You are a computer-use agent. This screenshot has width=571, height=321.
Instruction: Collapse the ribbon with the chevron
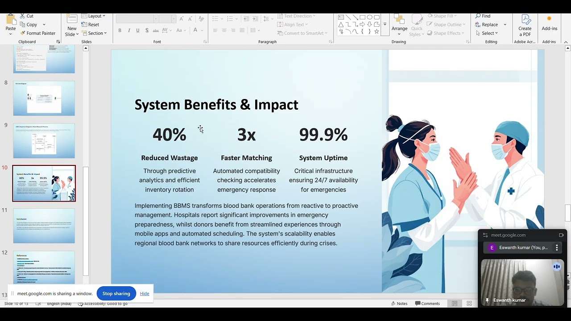click(566, 42)
